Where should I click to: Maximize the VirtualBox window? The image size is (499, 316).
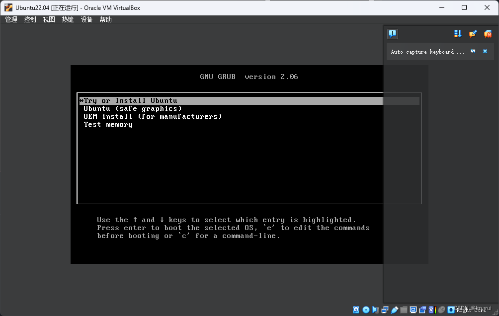pos(464,7)
